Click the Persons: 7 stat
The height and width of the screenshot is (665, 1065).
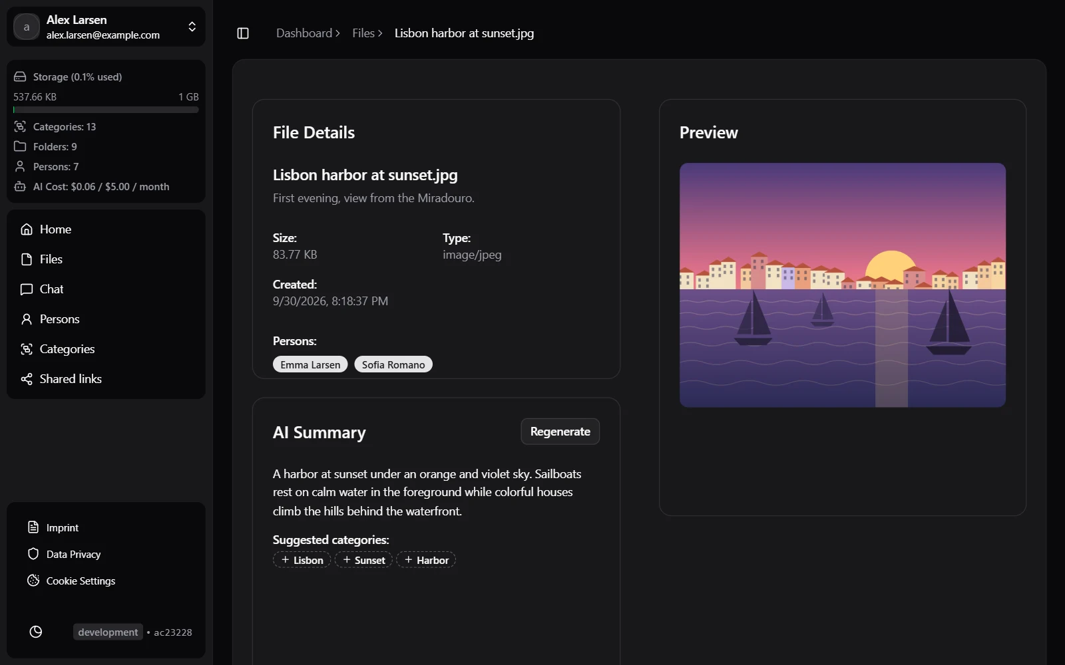tap(56, 166)
